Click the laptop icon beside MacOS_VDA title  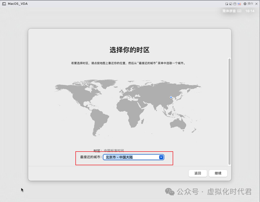coord(4,4)
